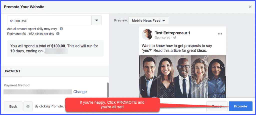This screenshot has height=115, width=256.
Task: Click info icon beside daily amount note
Action: [x=61, y=29]
